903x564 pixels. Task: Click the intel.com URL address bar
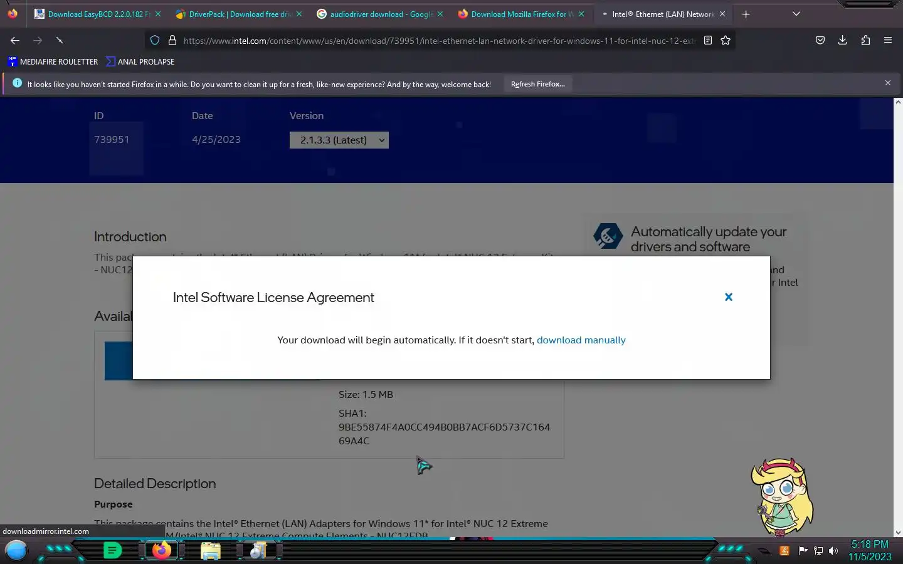pyautogui.click(x=439, y=41)
